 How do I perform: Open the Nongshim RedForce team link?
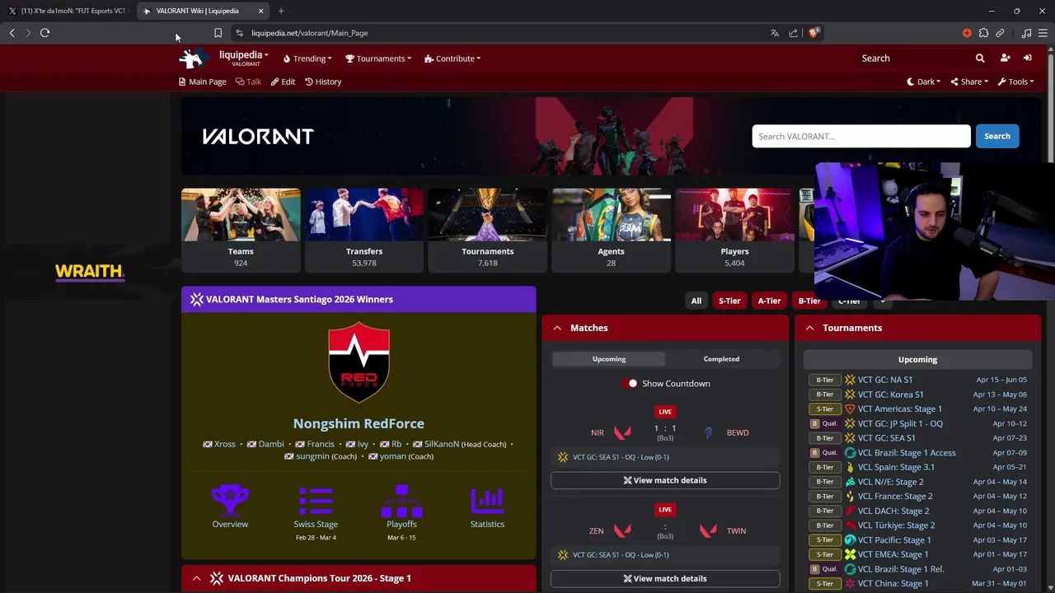pyautogui.click(x=359, y=423)
